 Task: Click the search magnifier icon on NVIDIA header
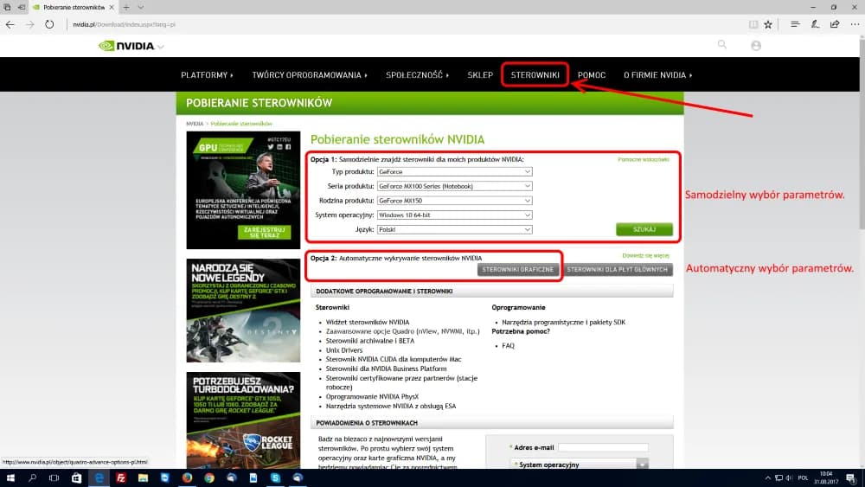(722, 44)
